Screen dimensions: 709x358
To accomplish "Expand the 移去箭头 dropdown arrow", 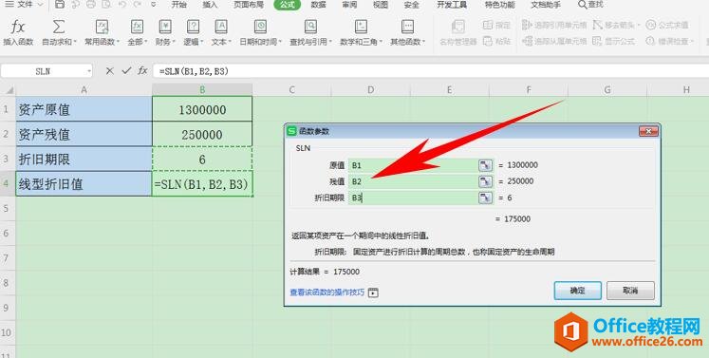I will (639, 25).
